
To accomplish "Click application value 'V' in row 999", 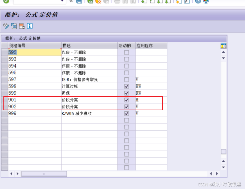I will point(137,113).
